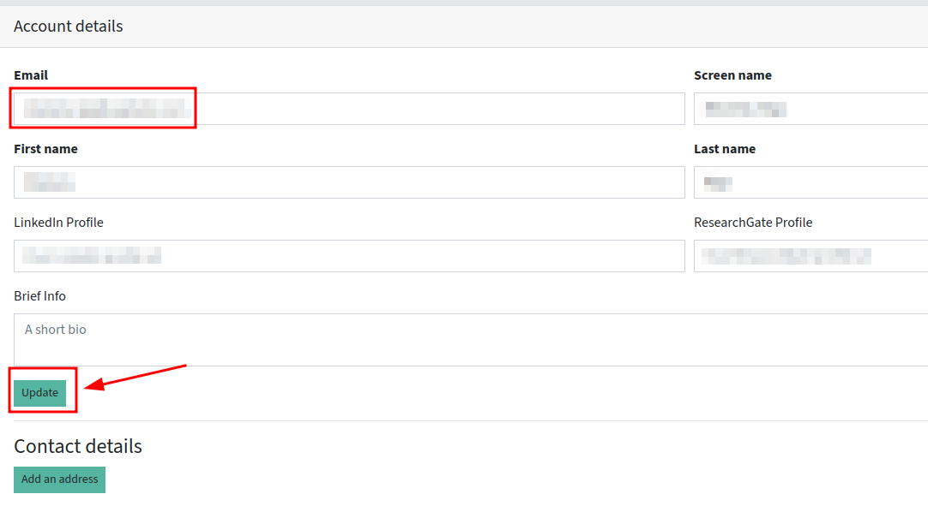Focus the Screen name input field
Viewport: 928px width, 506px height.
(810, 109)
